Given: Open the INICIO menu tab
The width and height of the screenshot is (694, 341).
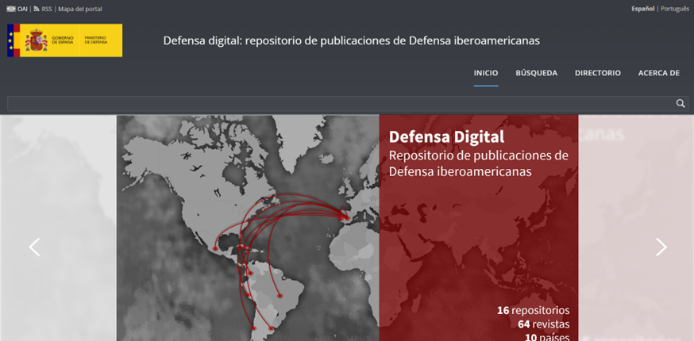Looking at the screenshot, I should click(486, 73).
